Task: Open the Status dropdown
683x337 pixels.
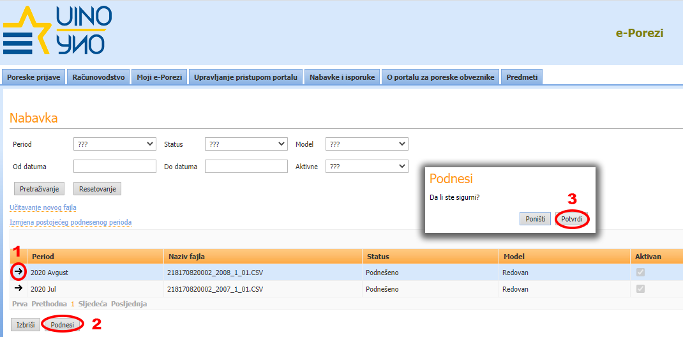Action: tap(246, 144)
